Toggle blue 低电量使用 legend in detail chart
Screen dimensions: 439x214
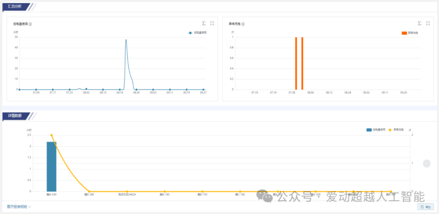coord(376,130)
